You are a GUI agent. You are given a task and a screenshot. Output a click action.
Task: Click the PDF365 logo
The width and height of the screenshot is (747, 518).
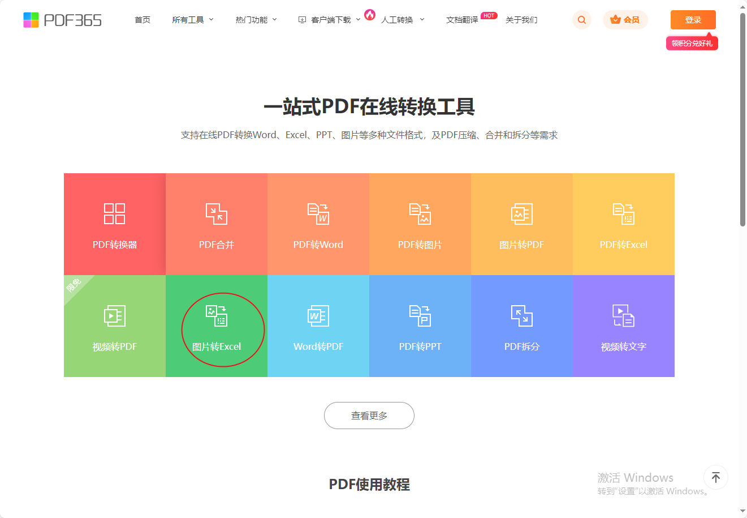[x=62, y=20]
